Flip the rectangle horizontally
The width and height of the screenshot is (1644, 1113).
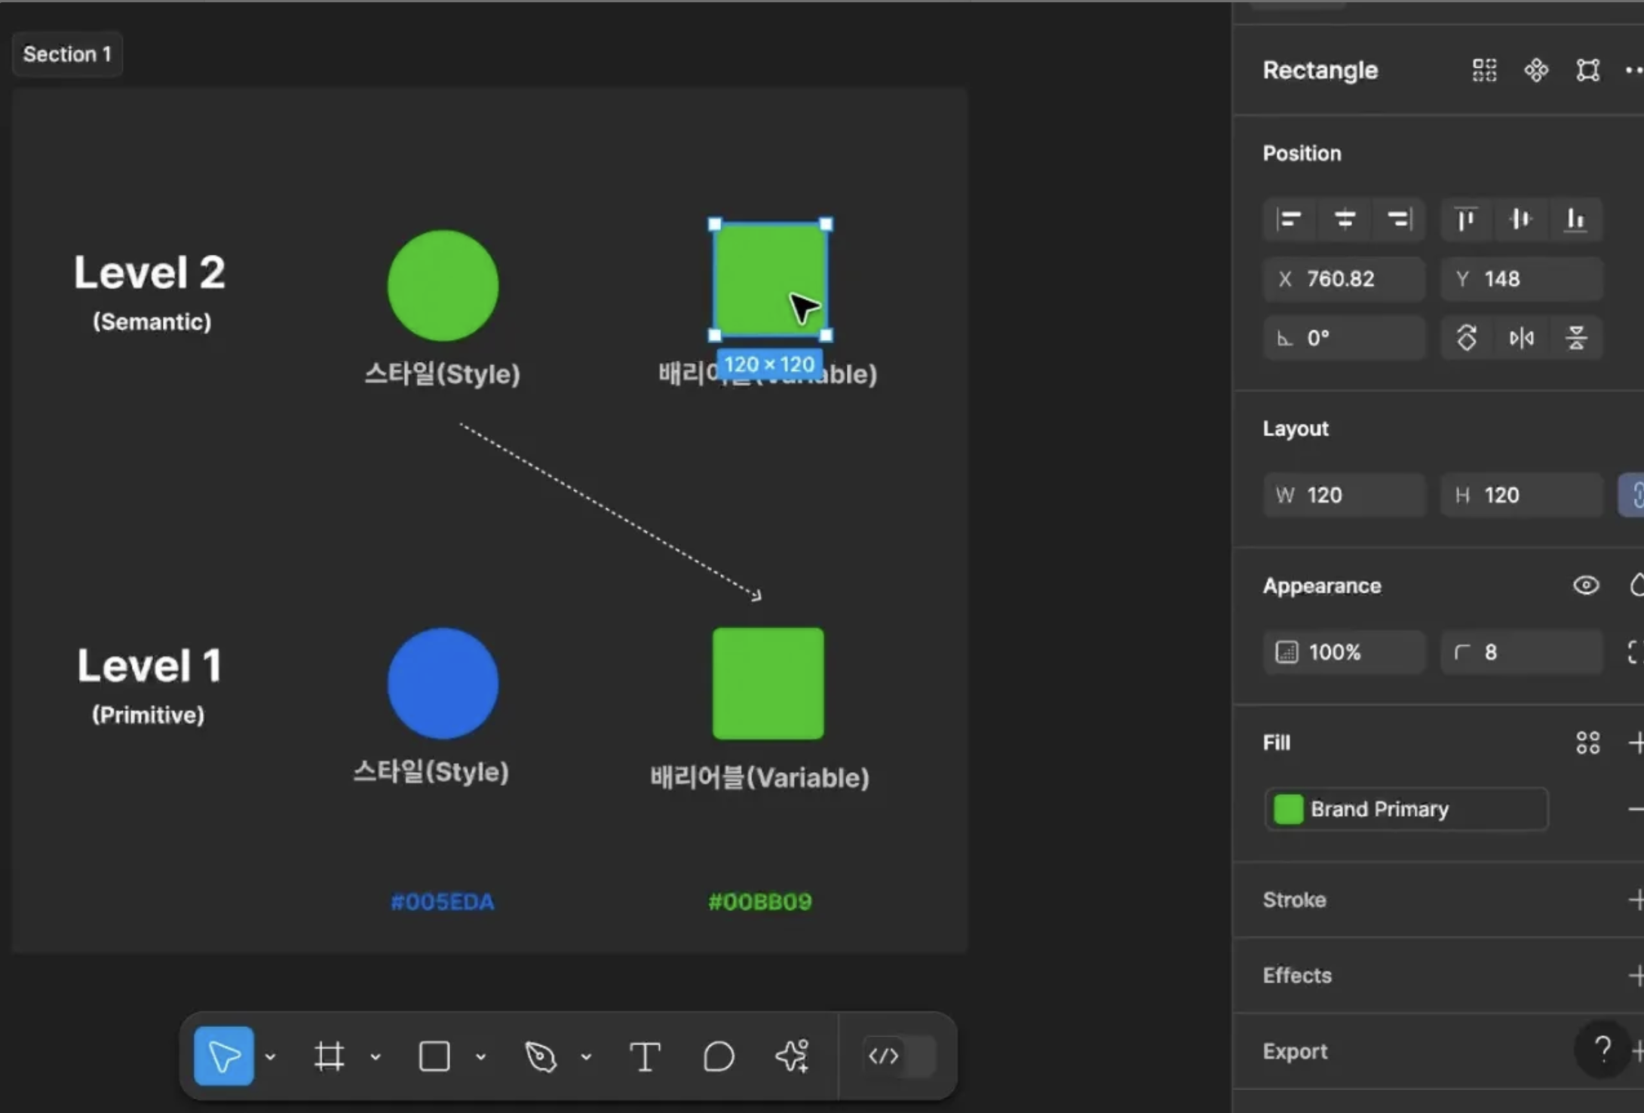click(x=1521, y=338)
